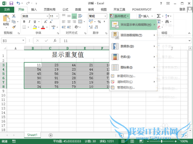Center text horizontally
The height and width of the screenshot is (144, 193).
coord(69,22)
